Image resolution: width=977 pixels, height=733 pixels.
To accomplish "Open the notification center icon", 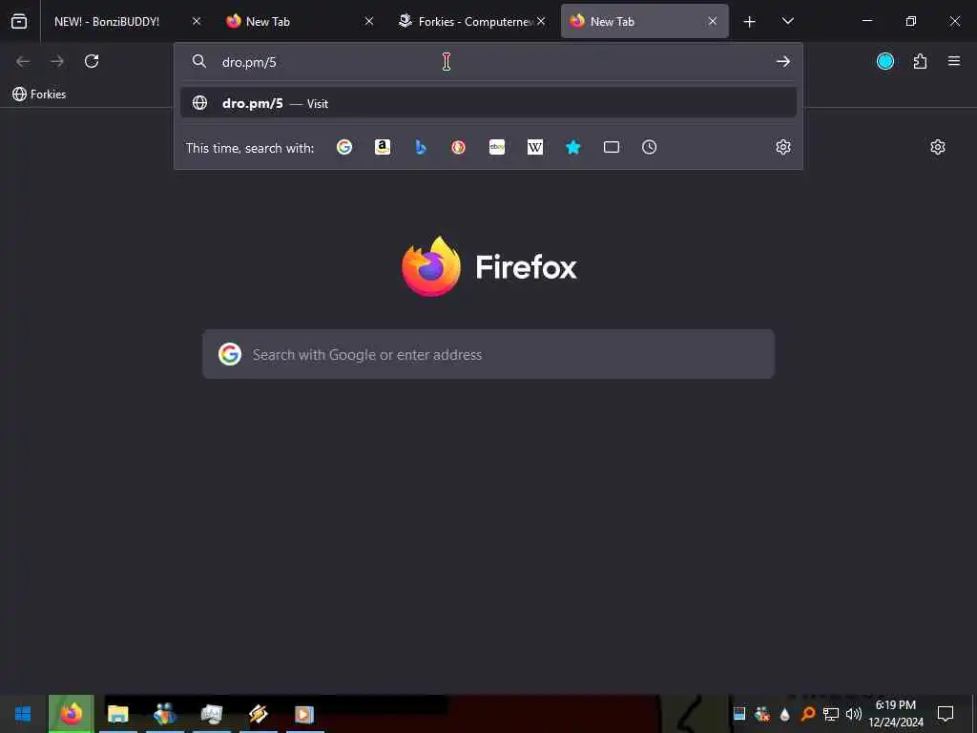I will click(946, 714).
